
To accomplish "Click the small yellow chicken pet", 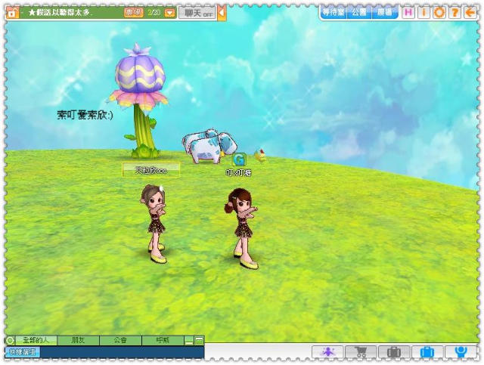I will 260,156.
